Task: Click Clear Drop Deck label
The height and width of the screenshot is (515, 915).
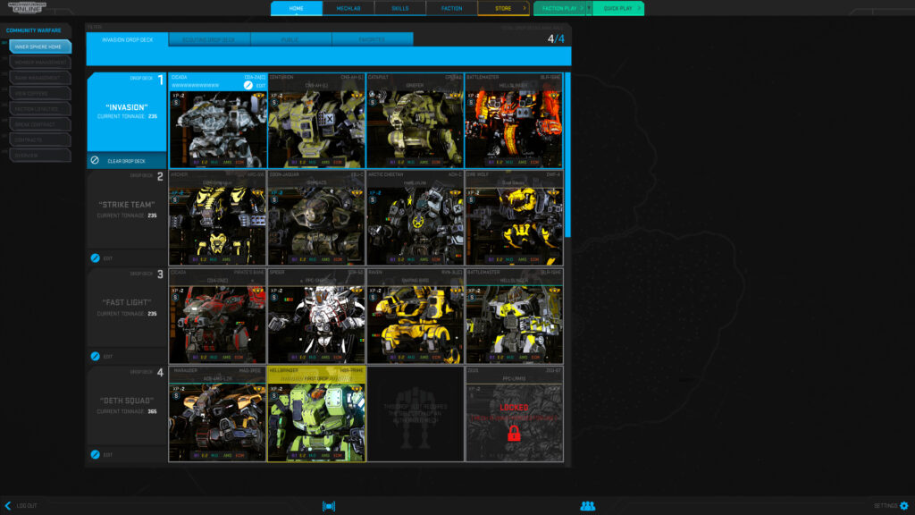Action: pyautogui.click(x=126, y=161)
